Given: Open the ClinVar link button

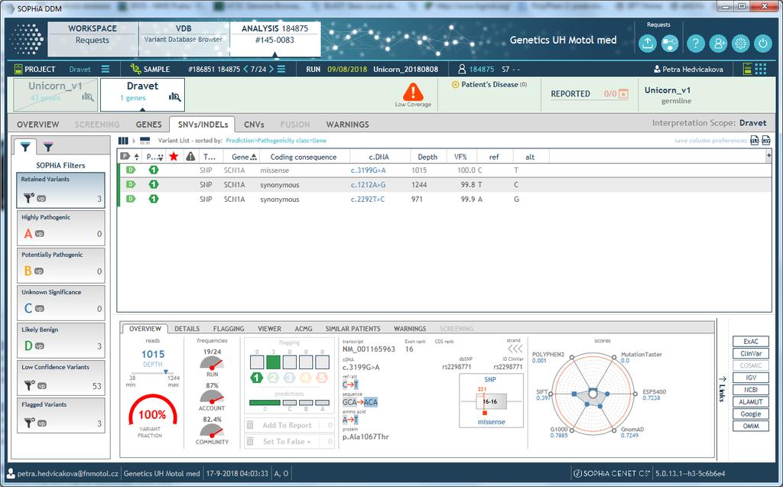Looking at the screenshot, I should point(751,354).
